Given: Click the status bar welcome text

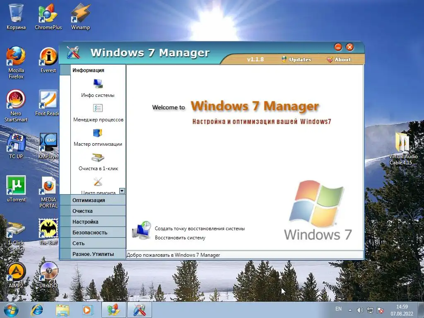Looking at the screenshot, I should [173, 255].
